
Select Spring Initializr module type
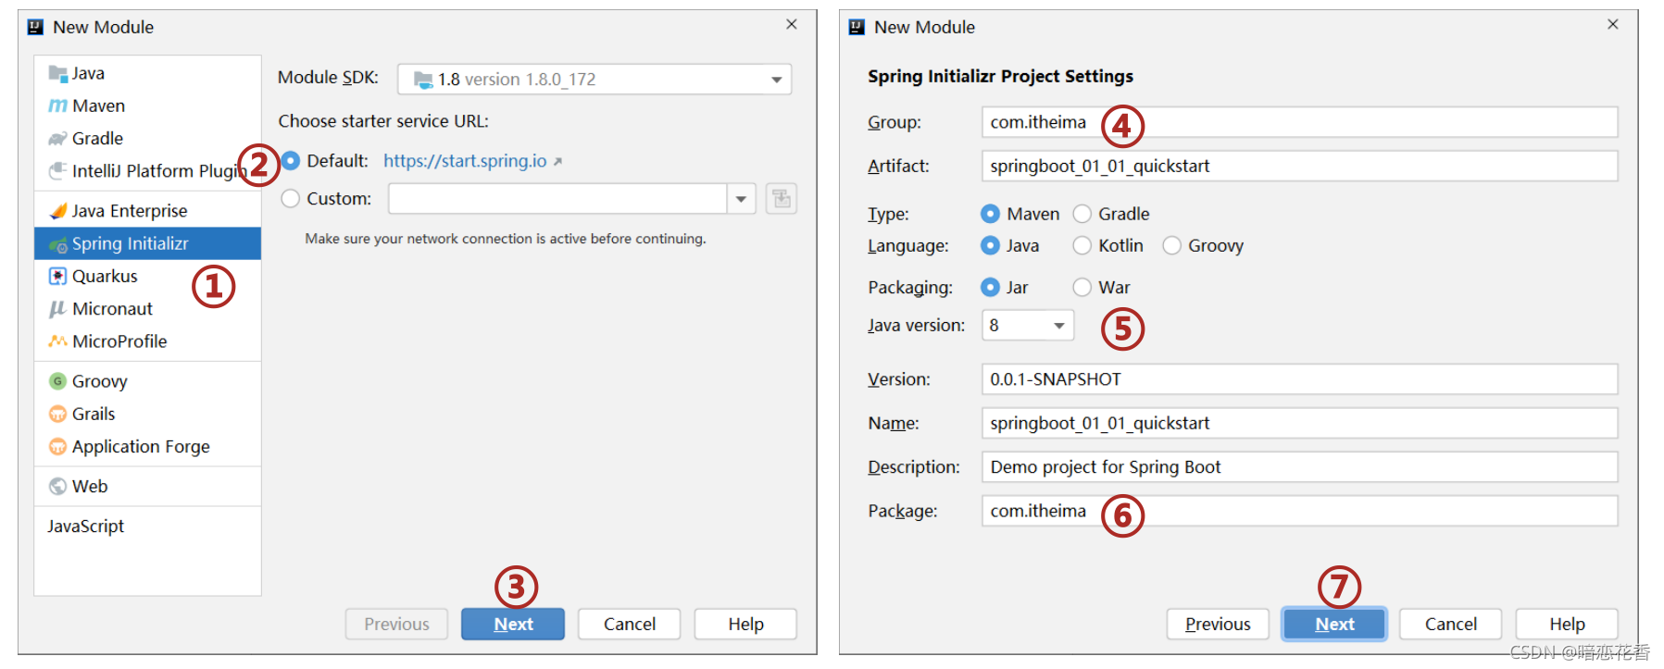pyautogui.click(x=147, y=243)
